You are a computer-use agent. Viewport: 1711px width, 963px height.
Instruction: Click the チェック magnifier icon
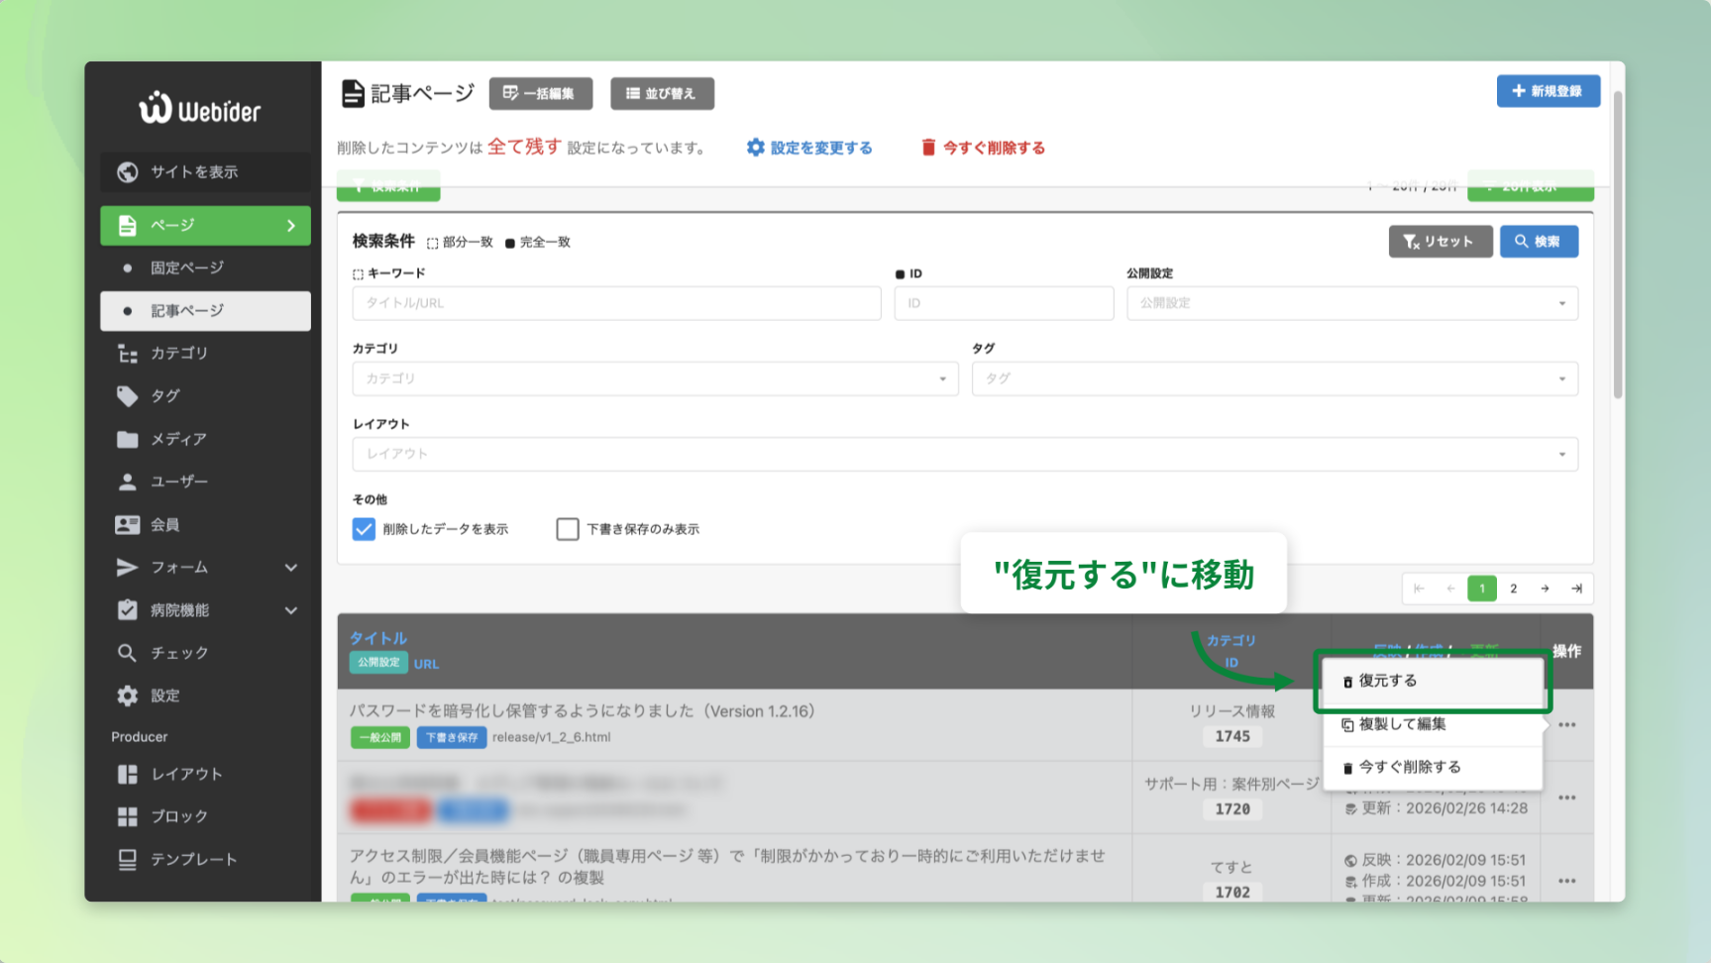127,653
